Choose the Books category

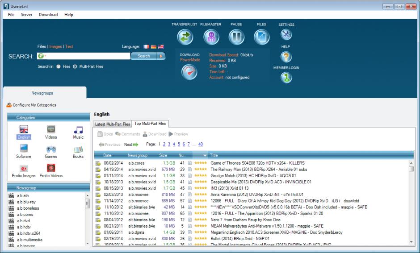(78, 151)
